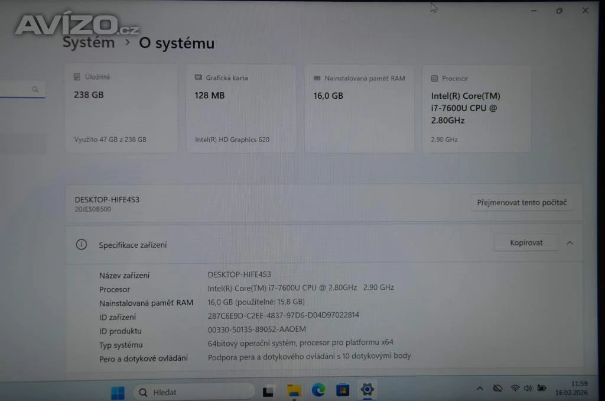
Task: Click the info icon beside Specifikace zařízení
Action: pos(82,244)
